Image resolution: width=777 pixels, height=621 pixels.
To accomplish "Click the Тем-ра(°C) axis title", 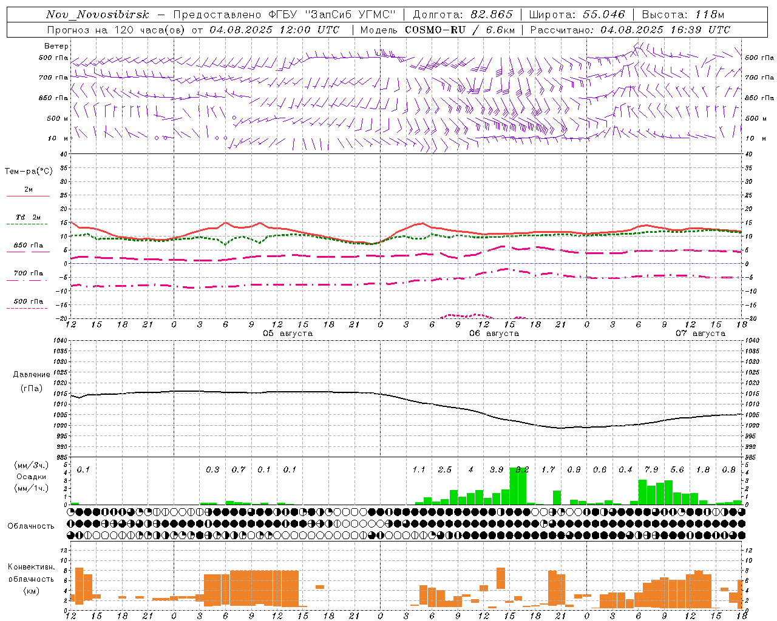I will 29,171.
